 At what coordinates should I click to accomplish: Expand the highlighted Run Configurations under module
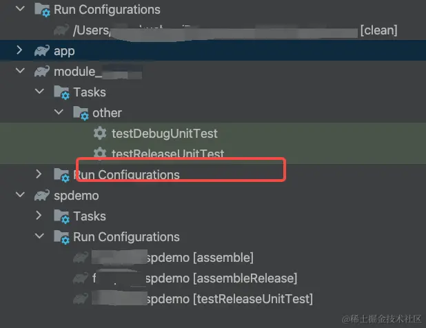(39, 174)
